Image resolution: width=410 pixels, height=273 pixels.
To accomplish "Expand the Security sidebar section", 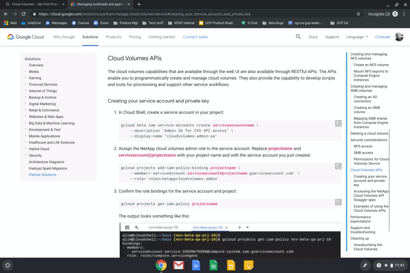I will click(x=26, y=155).
